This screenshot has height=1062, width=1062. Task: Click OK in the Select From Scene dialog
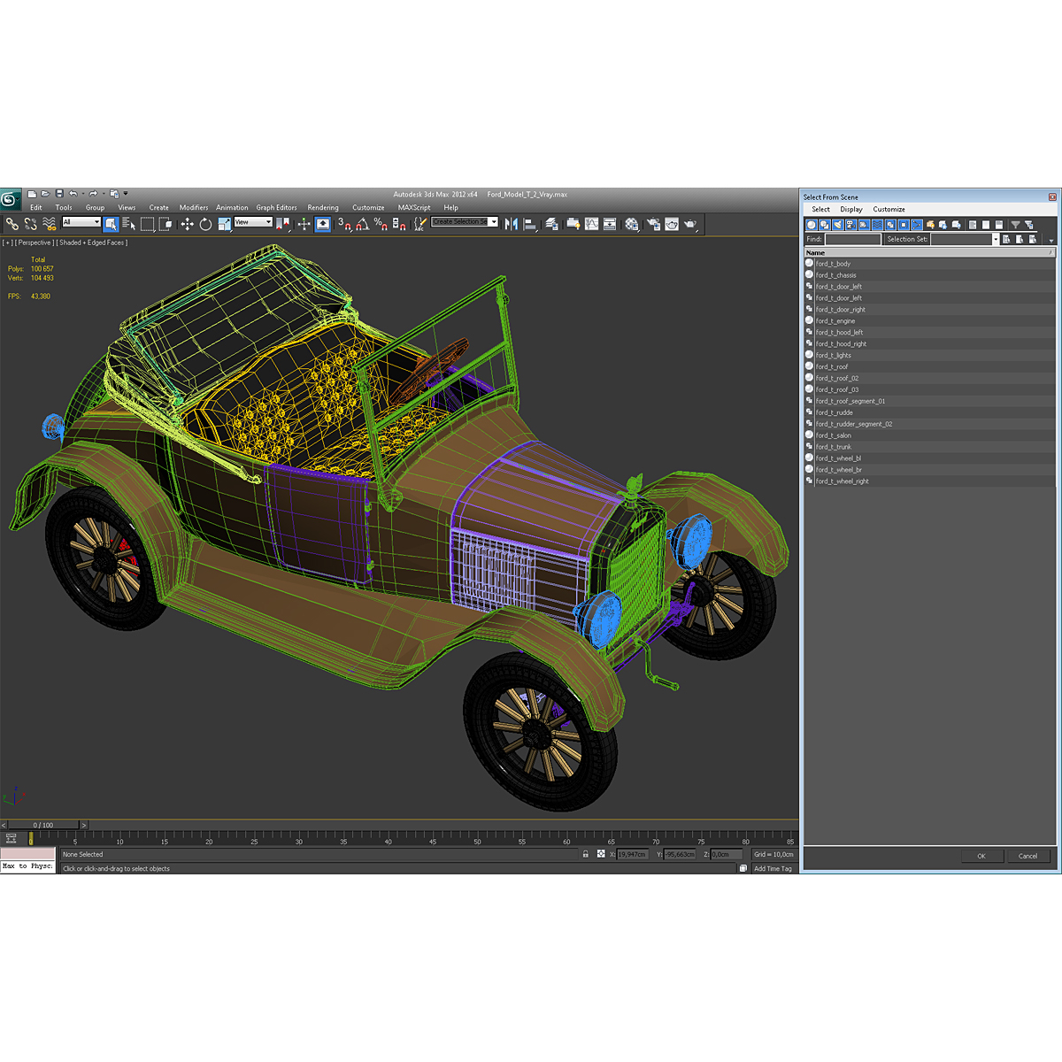tap(981, 856)
